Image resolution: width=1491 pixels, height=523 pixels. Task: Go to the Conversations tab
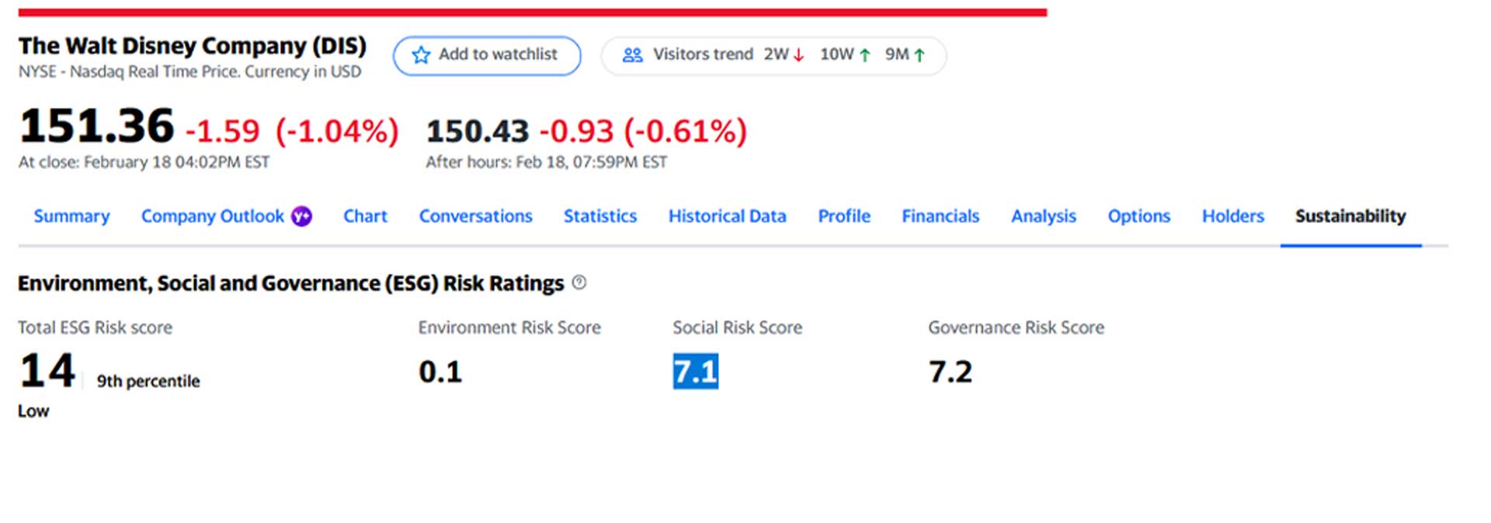[475, 216]
